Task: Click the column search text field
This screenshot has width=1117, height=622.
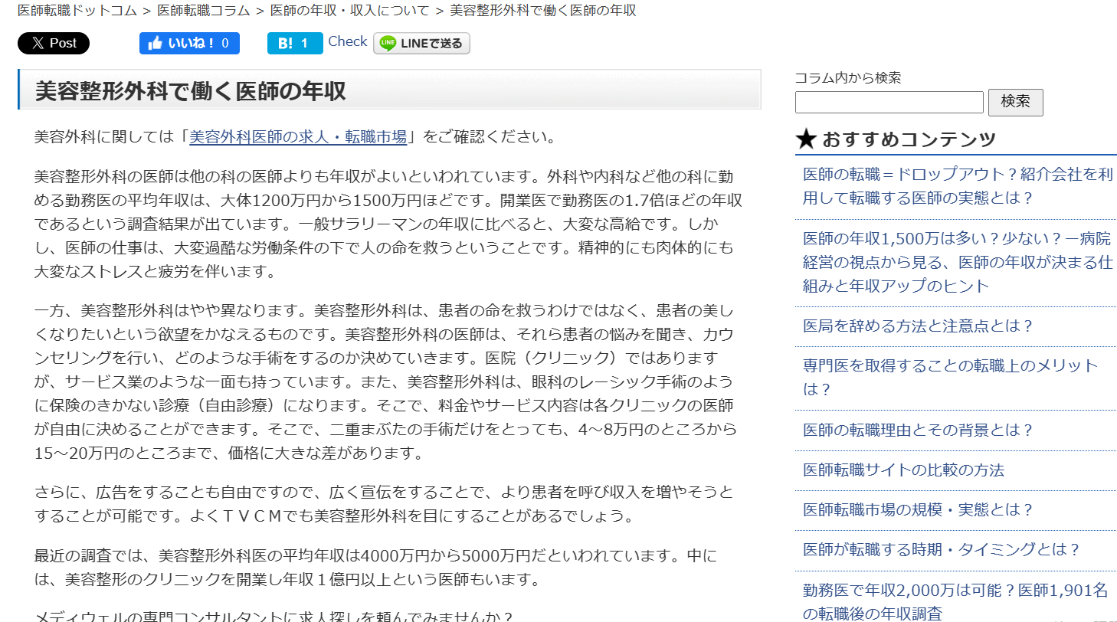Action: coord(889,102)
